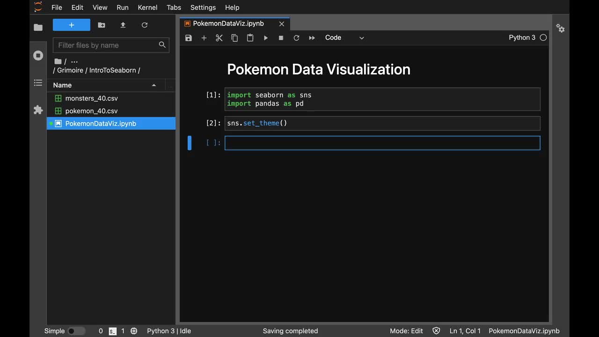
Task: Open the Extension Manager puzzle icon
Action: [x=38, y=110]
